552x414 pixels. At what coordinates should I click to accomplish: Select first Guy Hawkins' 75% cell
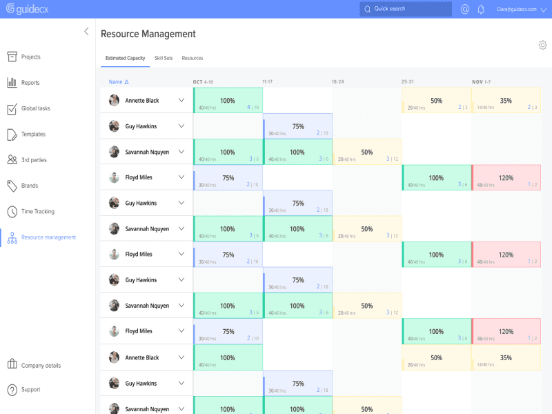click(298, 126)
